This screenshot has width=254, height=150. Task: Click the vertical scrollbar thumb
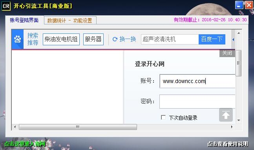point(238,63)
